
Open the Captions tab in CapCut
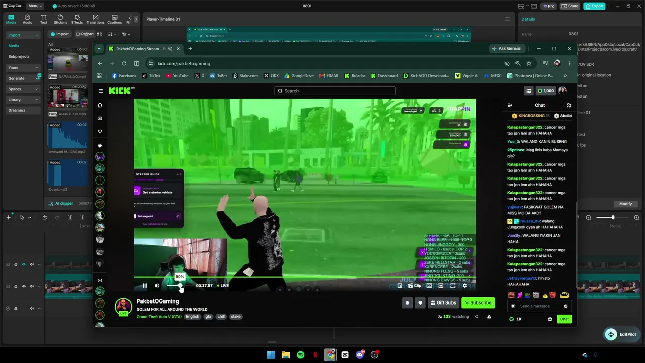pos(114,19)
